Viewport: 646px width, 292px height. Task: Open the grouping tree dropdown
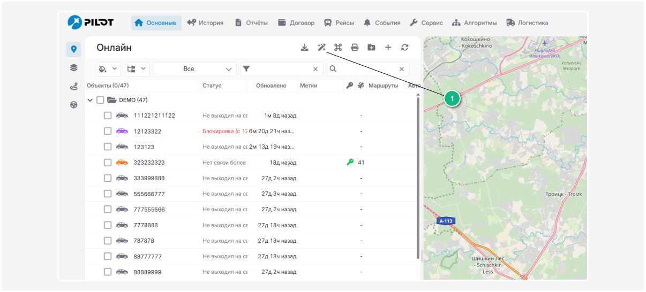[x=137, y=69]
